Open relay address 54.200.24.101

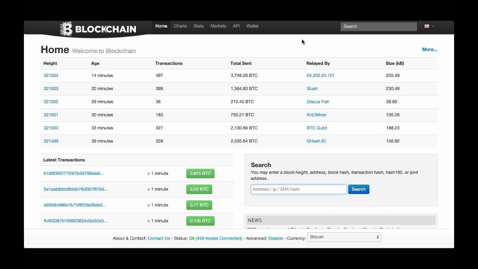tap(320, 75)
